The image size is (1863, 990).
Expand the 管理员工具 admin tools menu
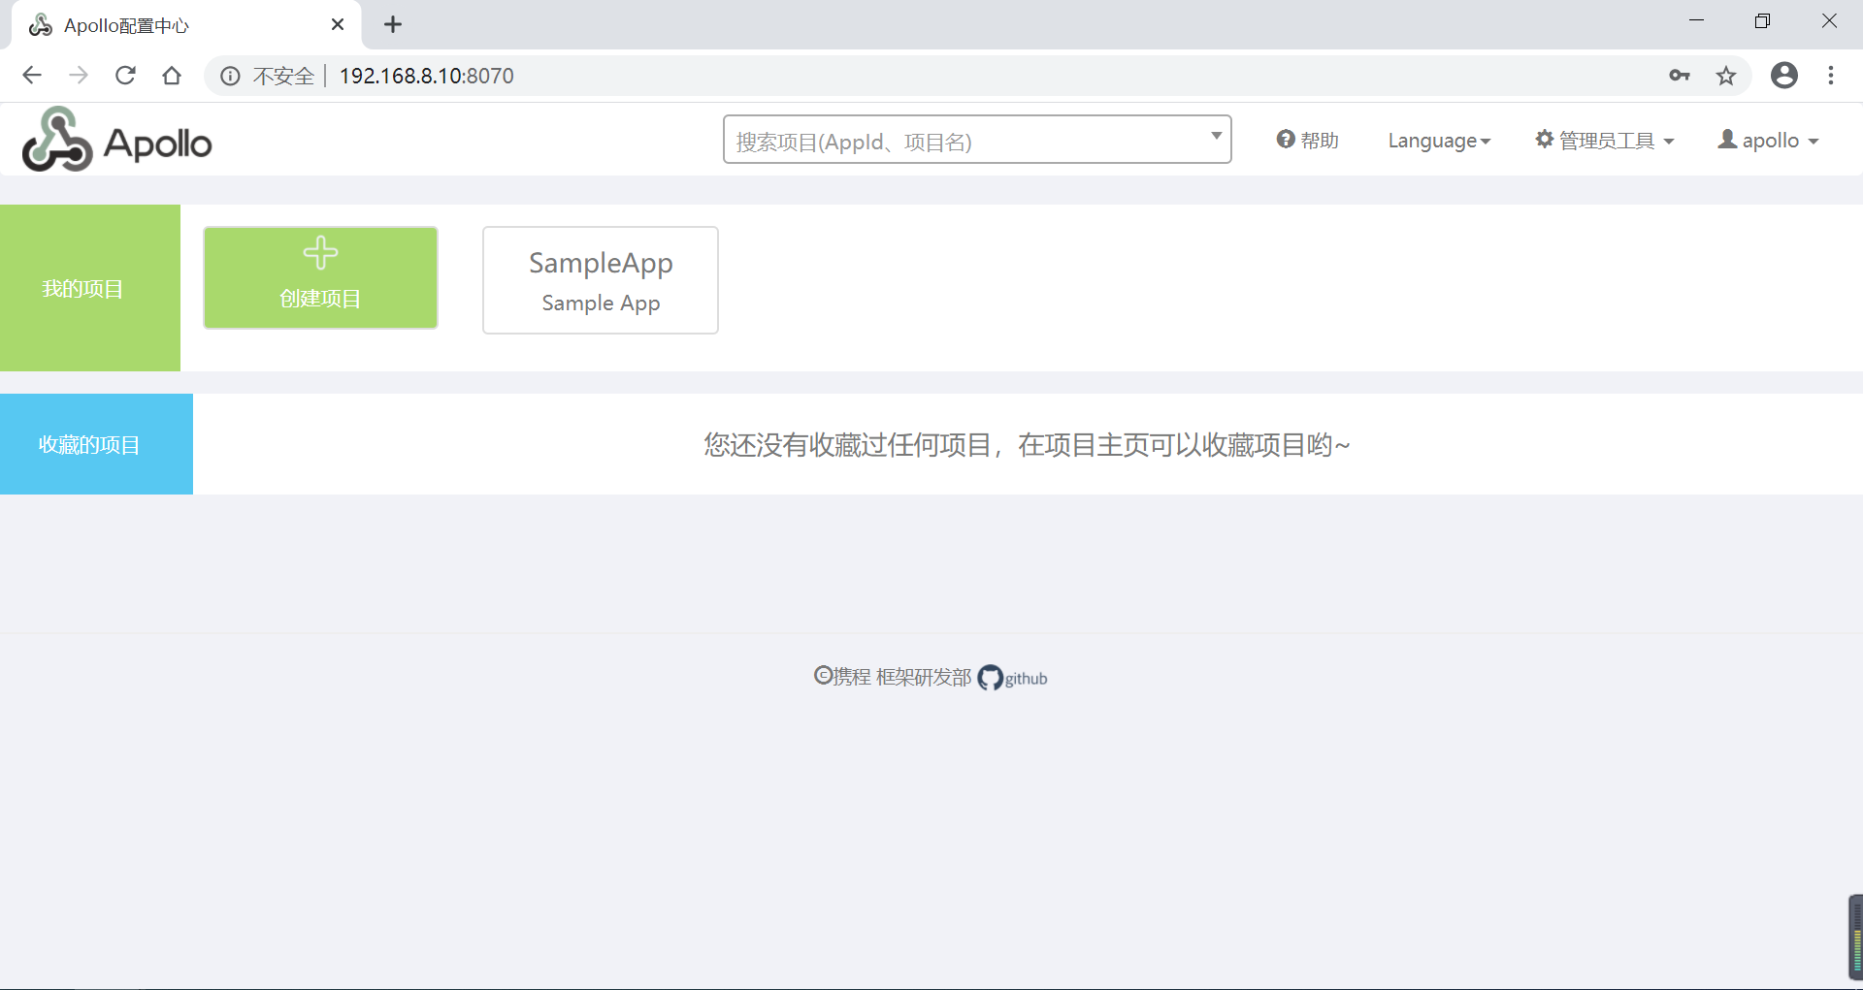coord(1606,140)
